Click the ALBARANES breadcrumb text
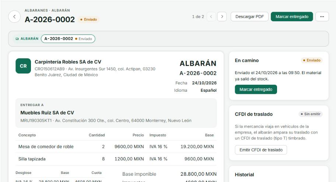 36,10
